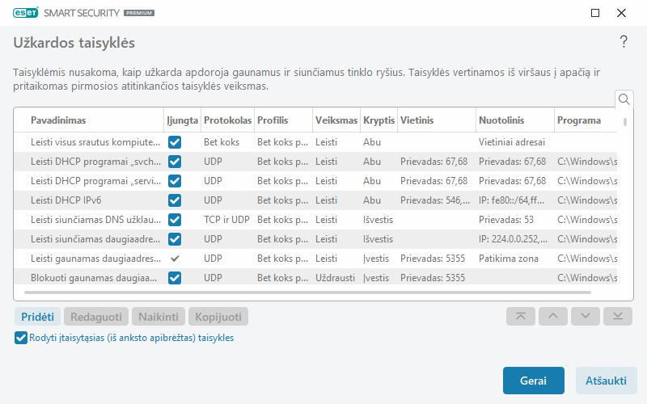Screen dimensions: 647x404
Task: Click the Naikinti button
Action: 159,317
